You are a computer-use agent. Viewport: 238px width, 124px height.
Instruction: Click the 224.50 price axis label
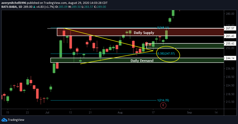coord(230,85)
